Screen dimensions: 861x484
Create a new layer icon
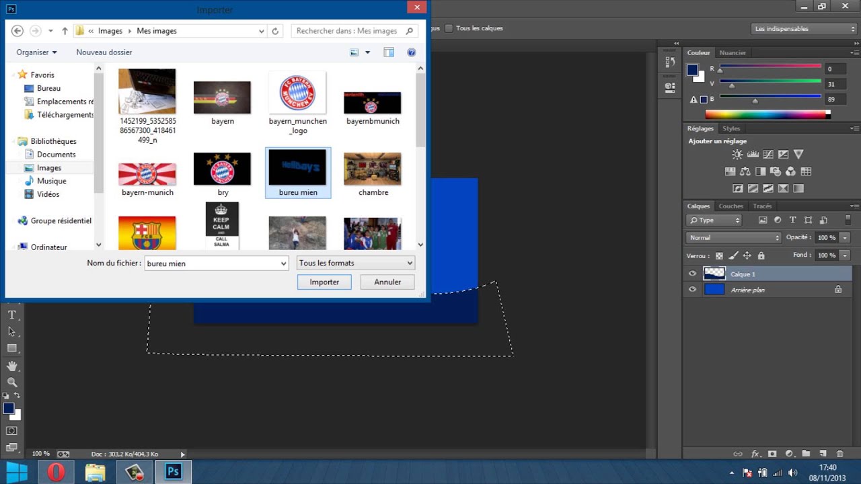(x=823, y=454)
